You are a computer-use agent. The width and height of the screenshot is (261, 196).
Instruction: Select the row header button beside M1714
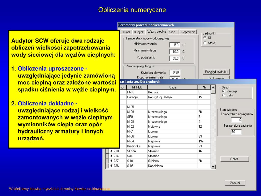[107, 156]
